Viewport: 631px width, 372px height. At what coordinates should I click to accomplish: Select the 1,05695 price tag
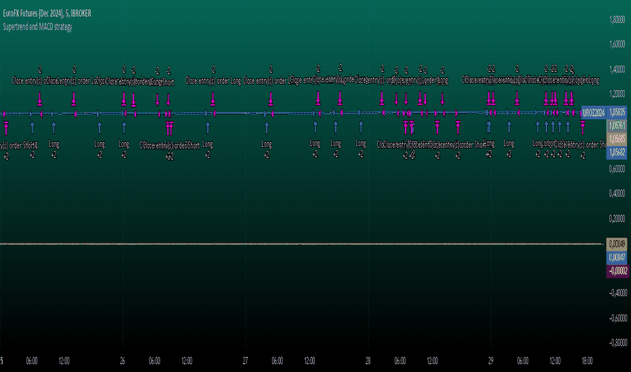coord(617,139)
